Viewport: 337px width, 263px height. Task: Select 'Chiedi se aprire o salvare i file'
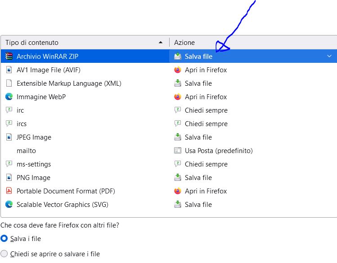[4, 254]
